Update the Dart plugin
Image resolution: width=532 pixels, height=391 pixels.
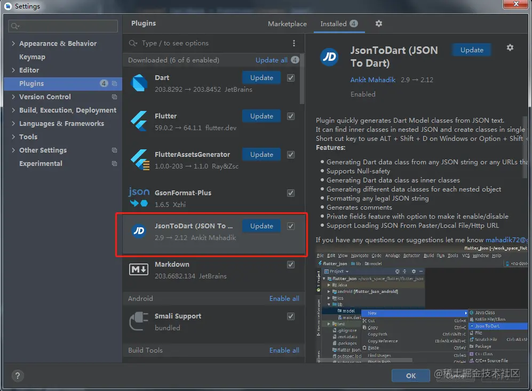tap(261, 78)
